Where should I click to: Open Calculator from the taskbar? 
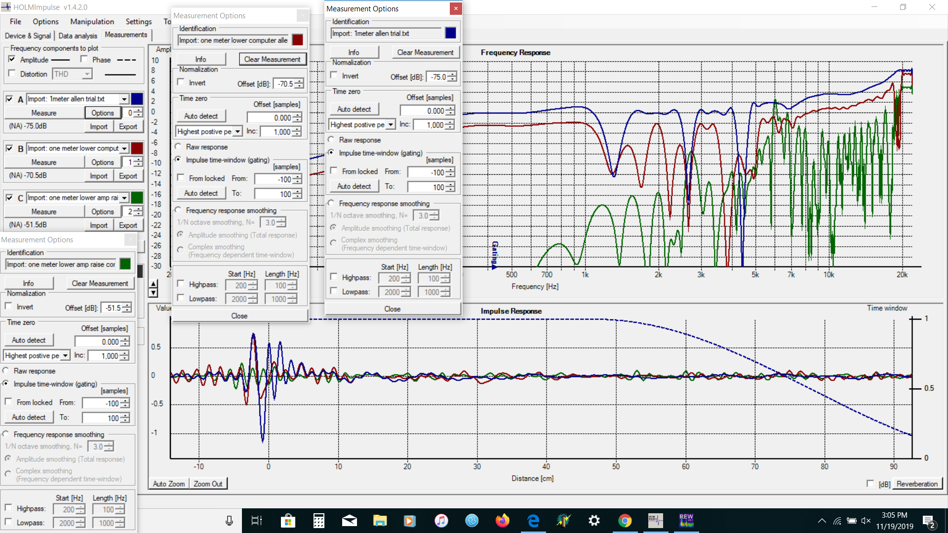coord(319,521)
